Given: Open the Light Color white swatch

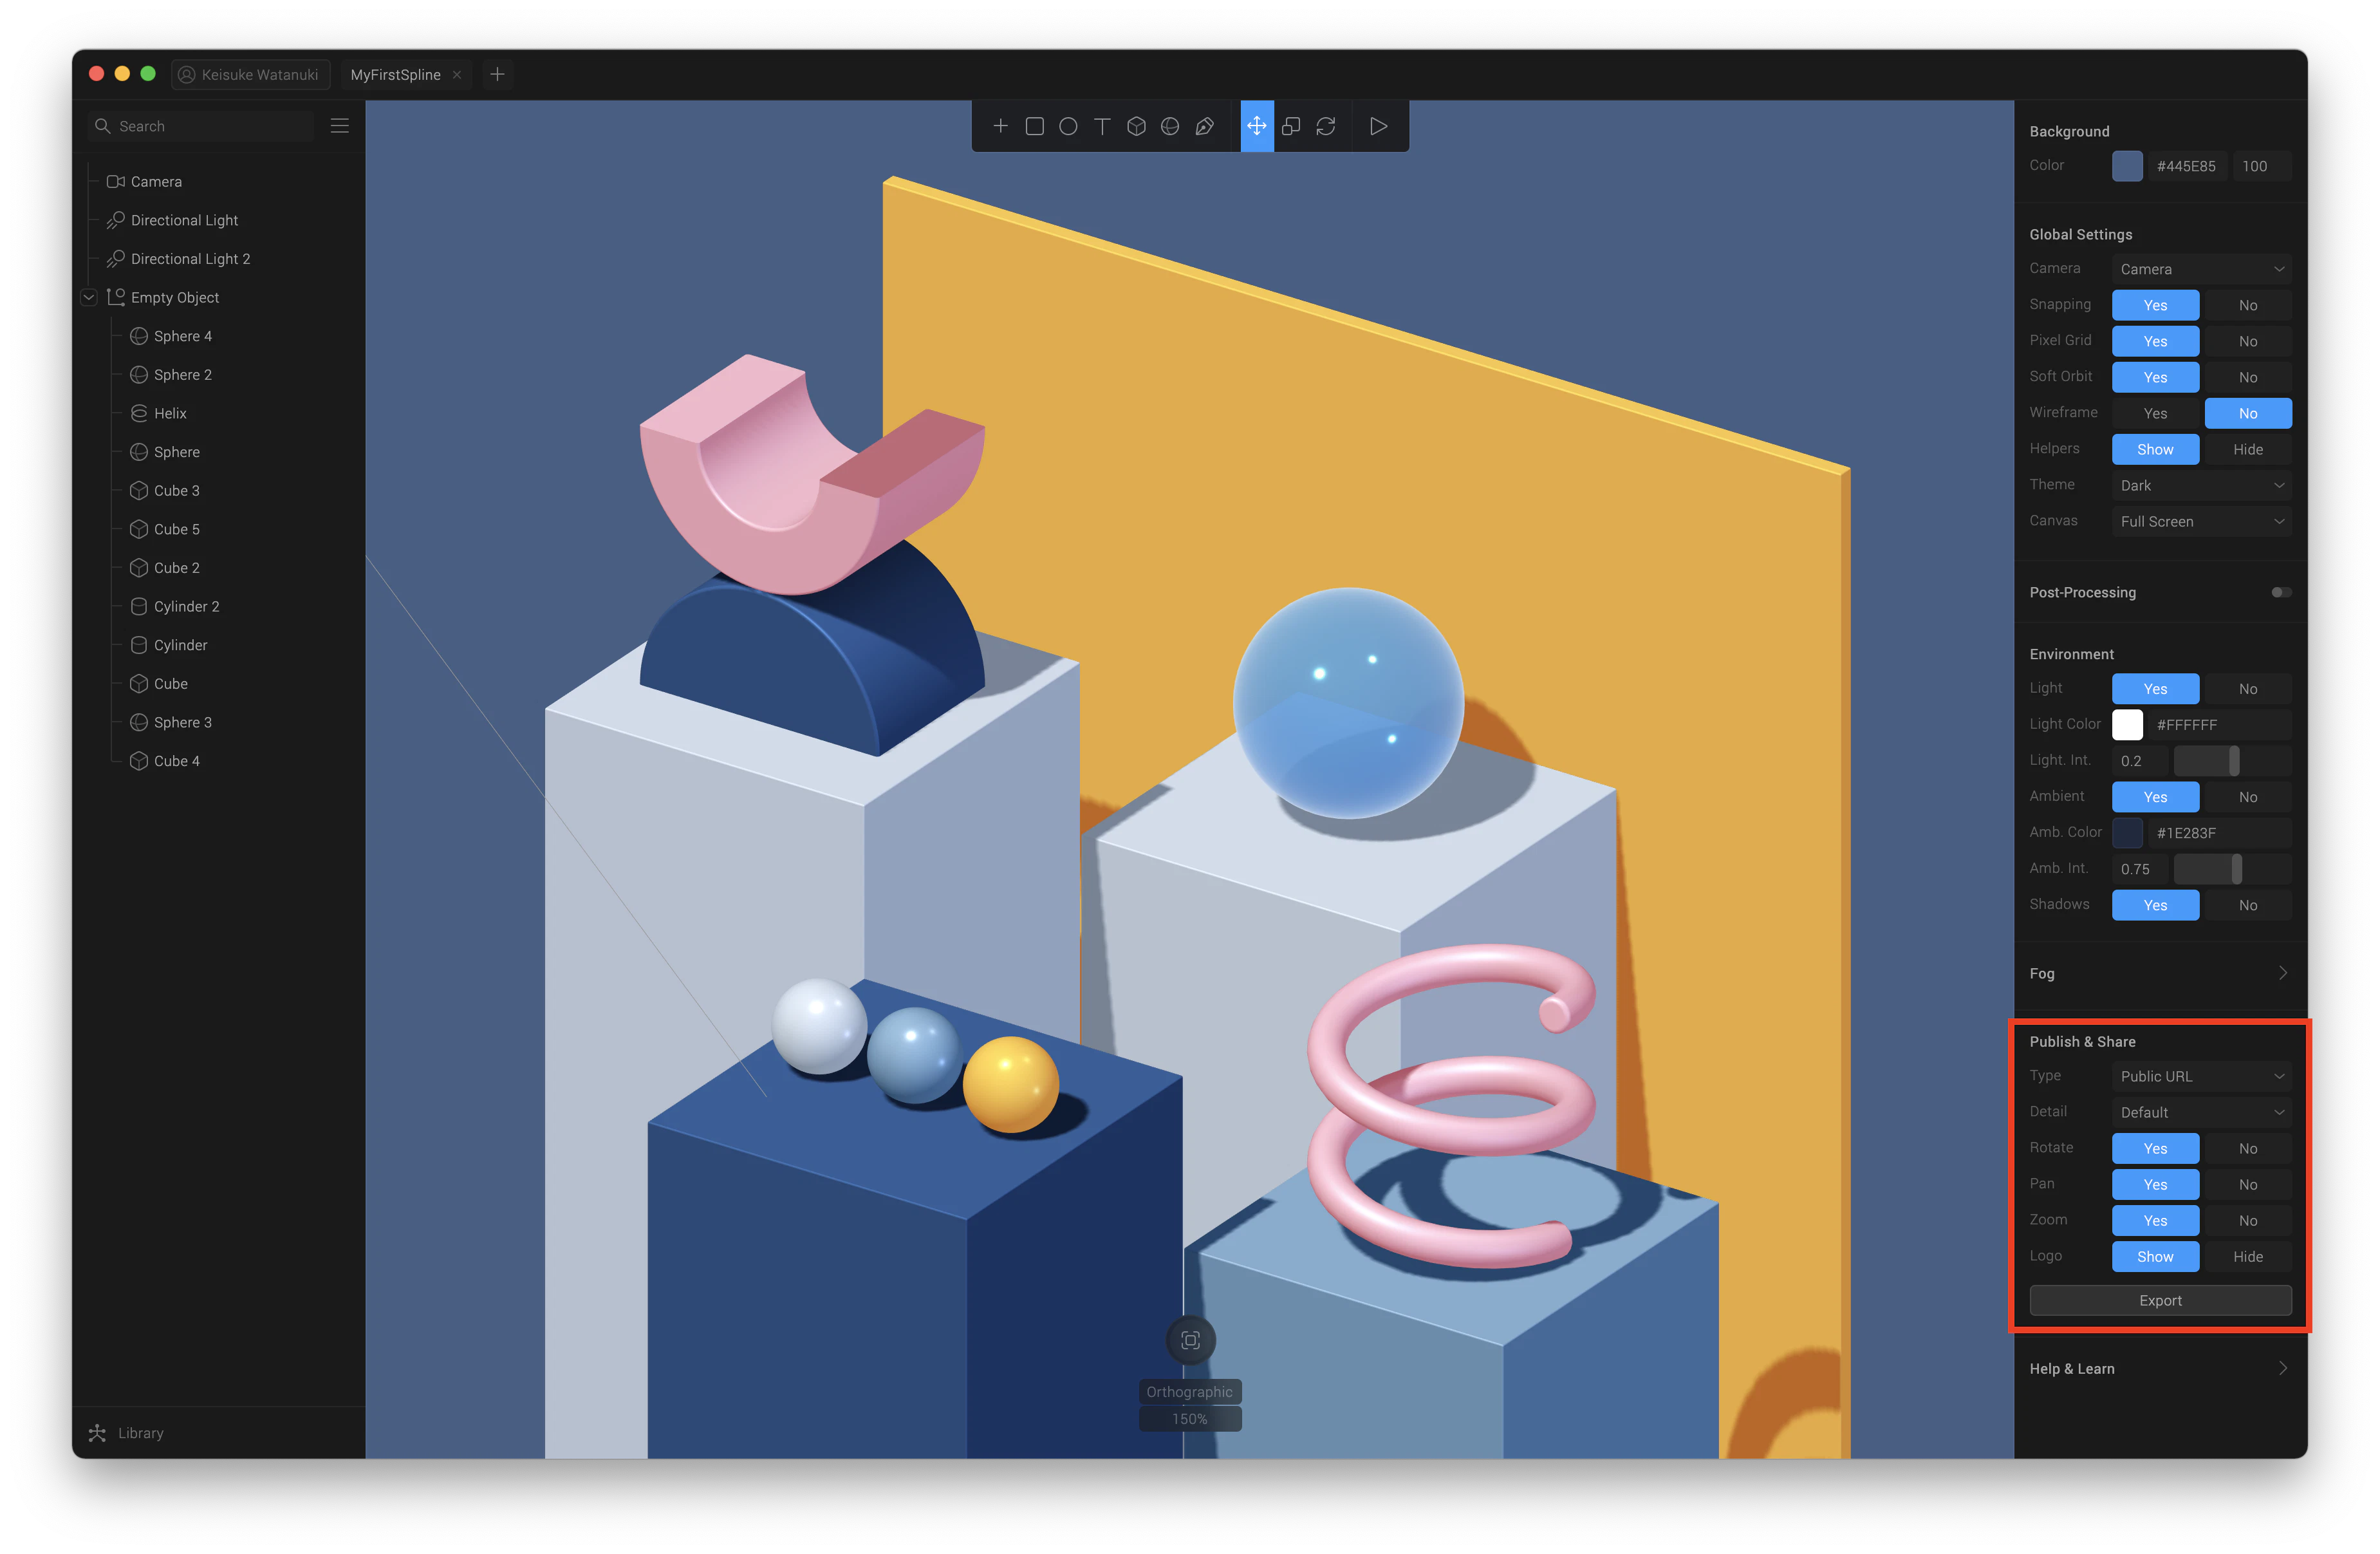Looking at the screenshot, I should tap(2127, 724).
